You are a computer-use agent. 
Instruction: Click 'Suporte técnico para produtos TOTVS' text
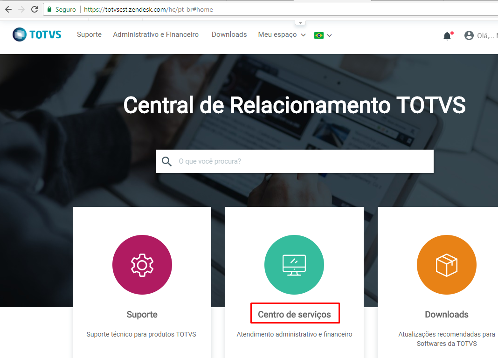tap(141, 334)
